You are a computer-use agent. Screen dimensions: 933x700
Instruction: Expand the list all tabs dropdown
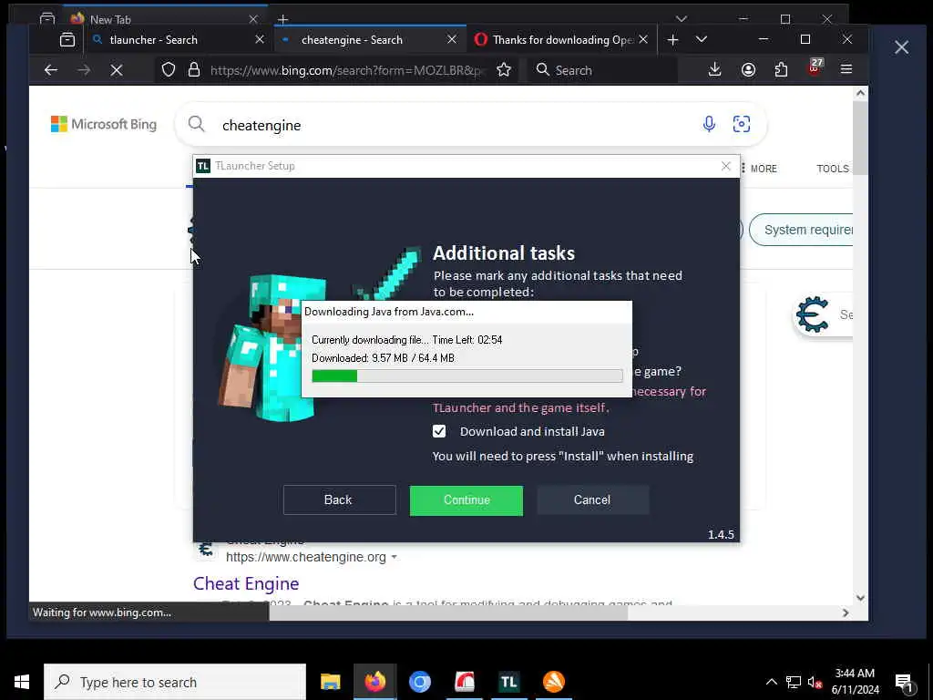(702, 39)
